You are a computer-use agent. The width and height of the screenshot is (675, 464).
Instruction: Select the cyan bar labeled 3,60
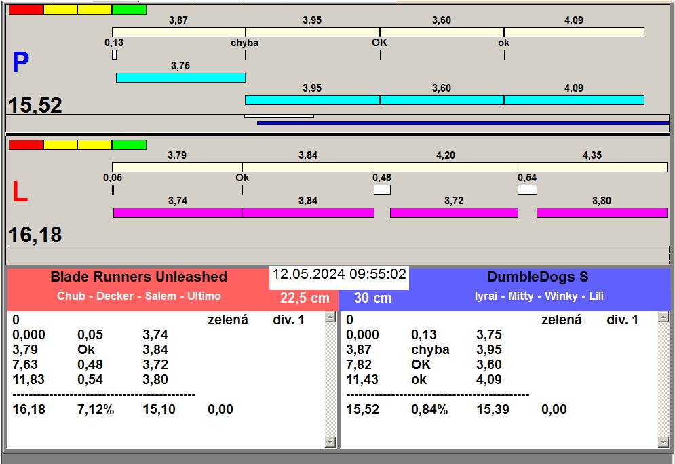click(442, 100)
